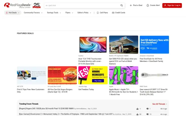186x116 pixels.
Task: Open the Savings Tools menu
Action: (x=54, y=13)
